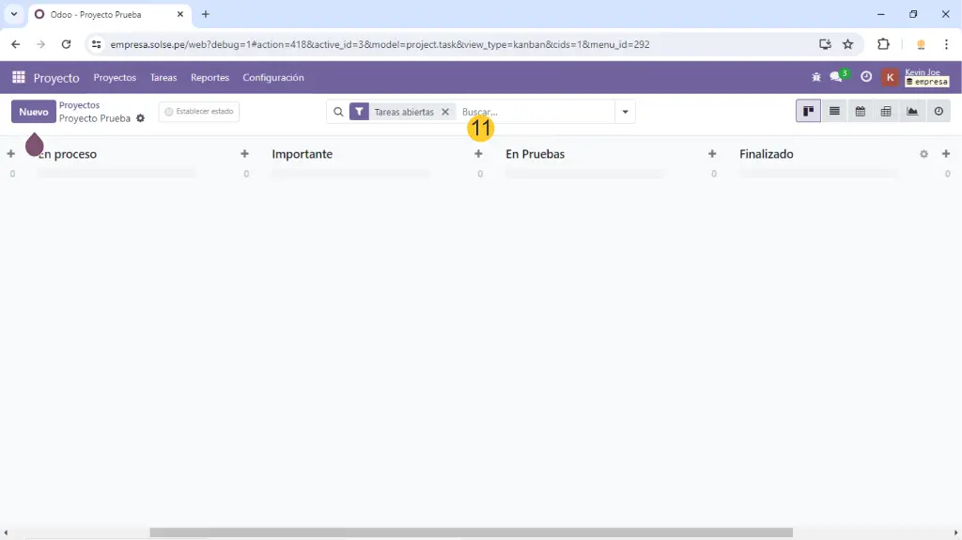Click the horizontal scrollbar at the bottom

tap(470, 532)
